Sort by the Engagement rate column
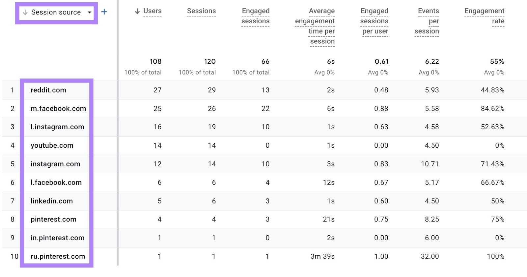Screen dimensions: 527x277 point(484,16)
